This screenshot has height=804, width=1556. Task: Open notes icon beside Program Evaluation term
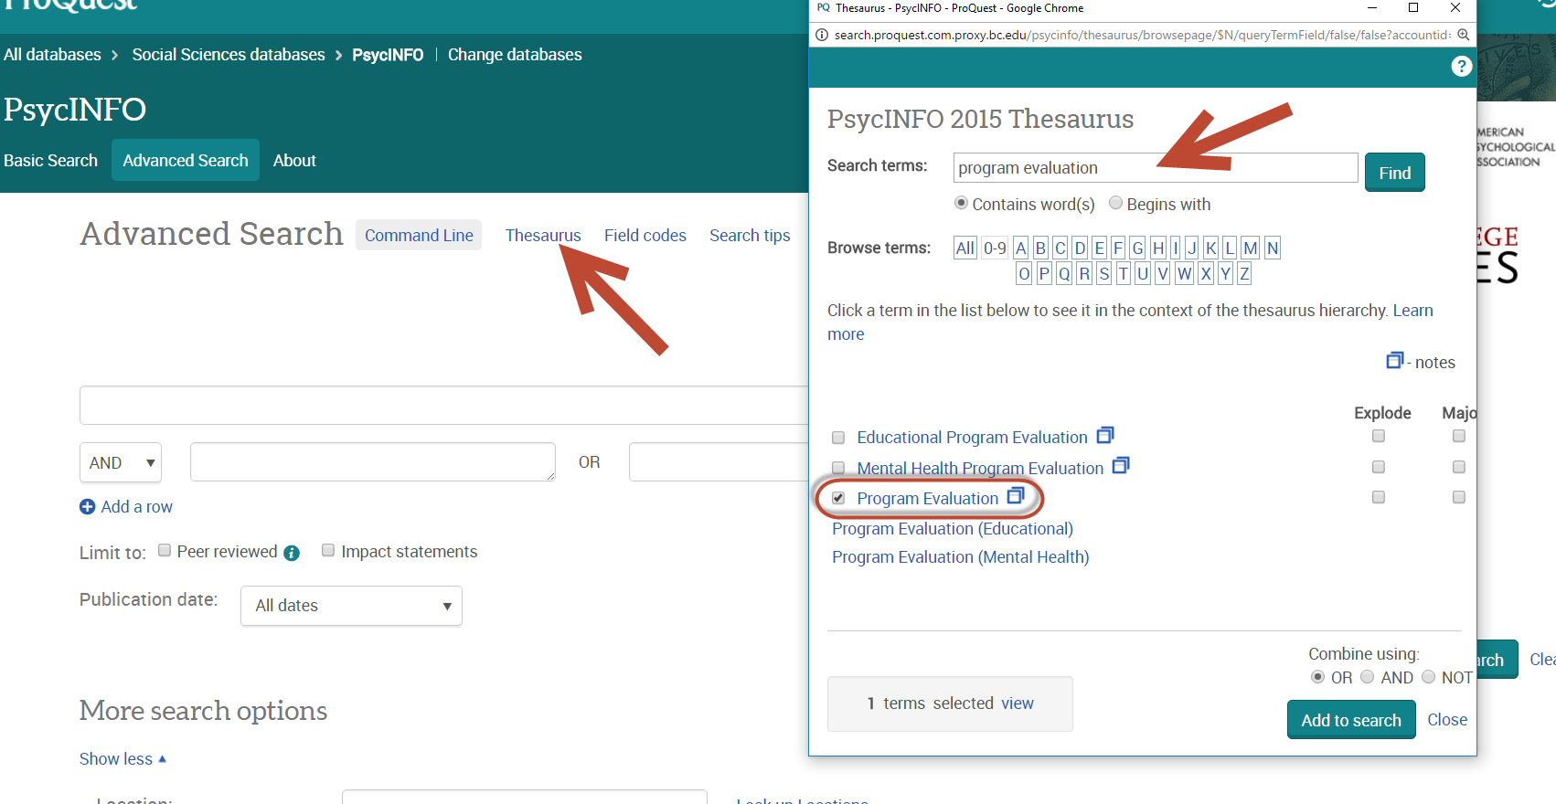[1016, 496]
